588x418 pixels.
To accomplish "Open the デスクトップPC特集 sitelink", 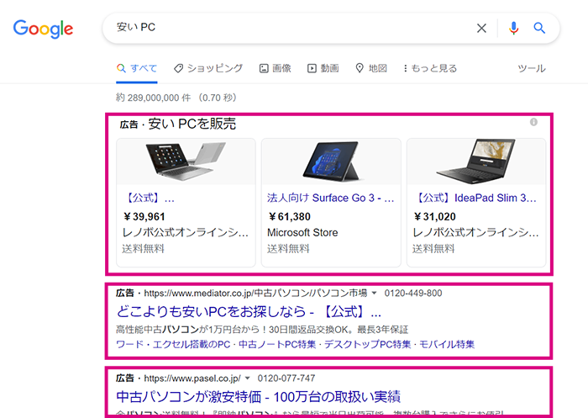I will (x=368, y=344).
